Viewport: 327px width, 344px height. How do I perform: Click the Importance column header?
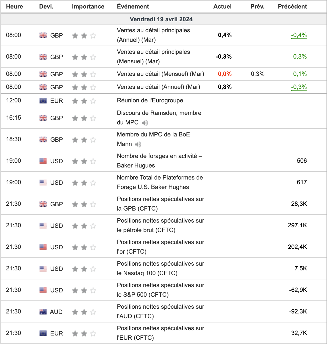click(88, 7)
